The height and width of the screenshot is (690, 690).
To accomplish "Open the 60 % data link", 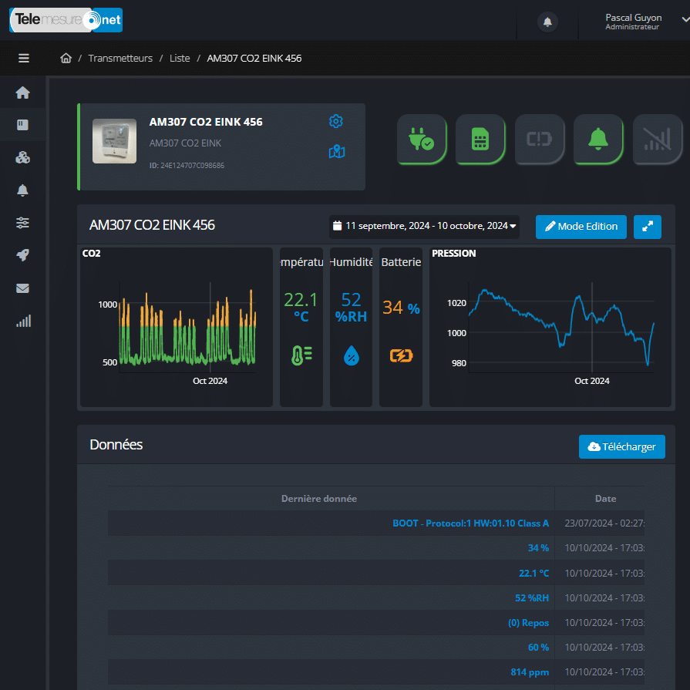I will click(538, 648).
